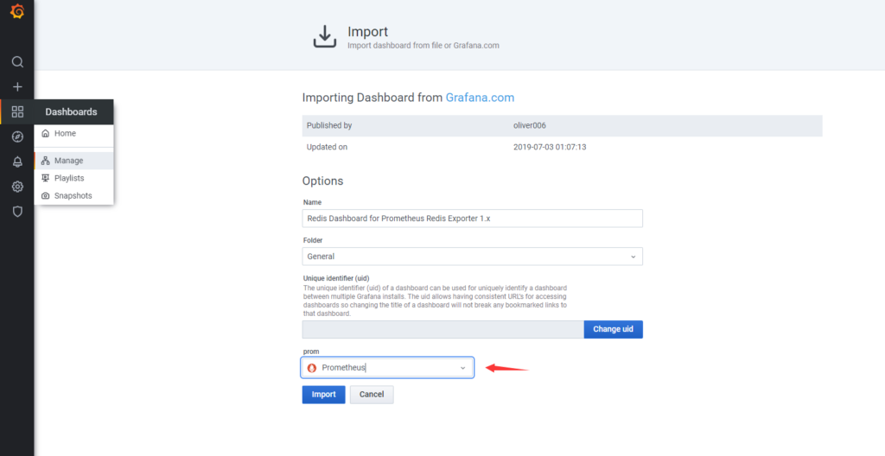Open the Configuration gear icon
This screenshot has height=456, width=885.
tap(17, 187)
